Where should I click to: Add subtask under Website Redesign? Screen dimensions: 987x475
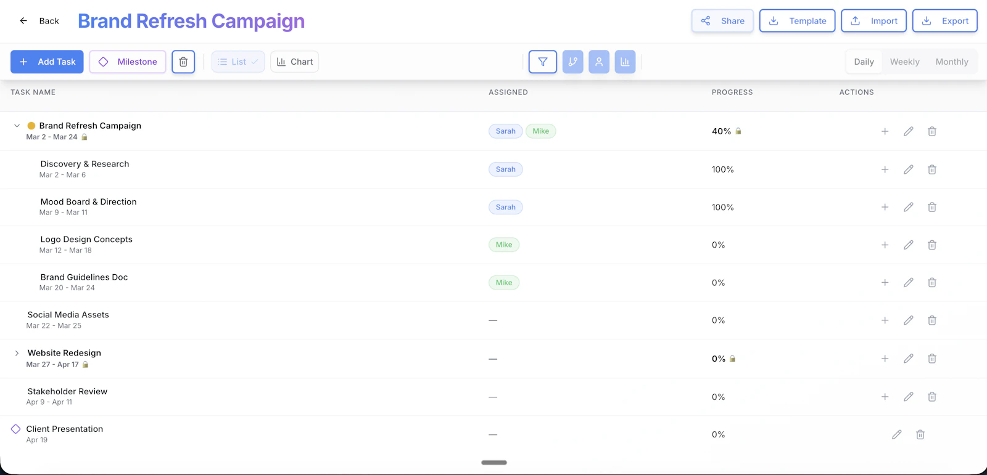(885, 359)
